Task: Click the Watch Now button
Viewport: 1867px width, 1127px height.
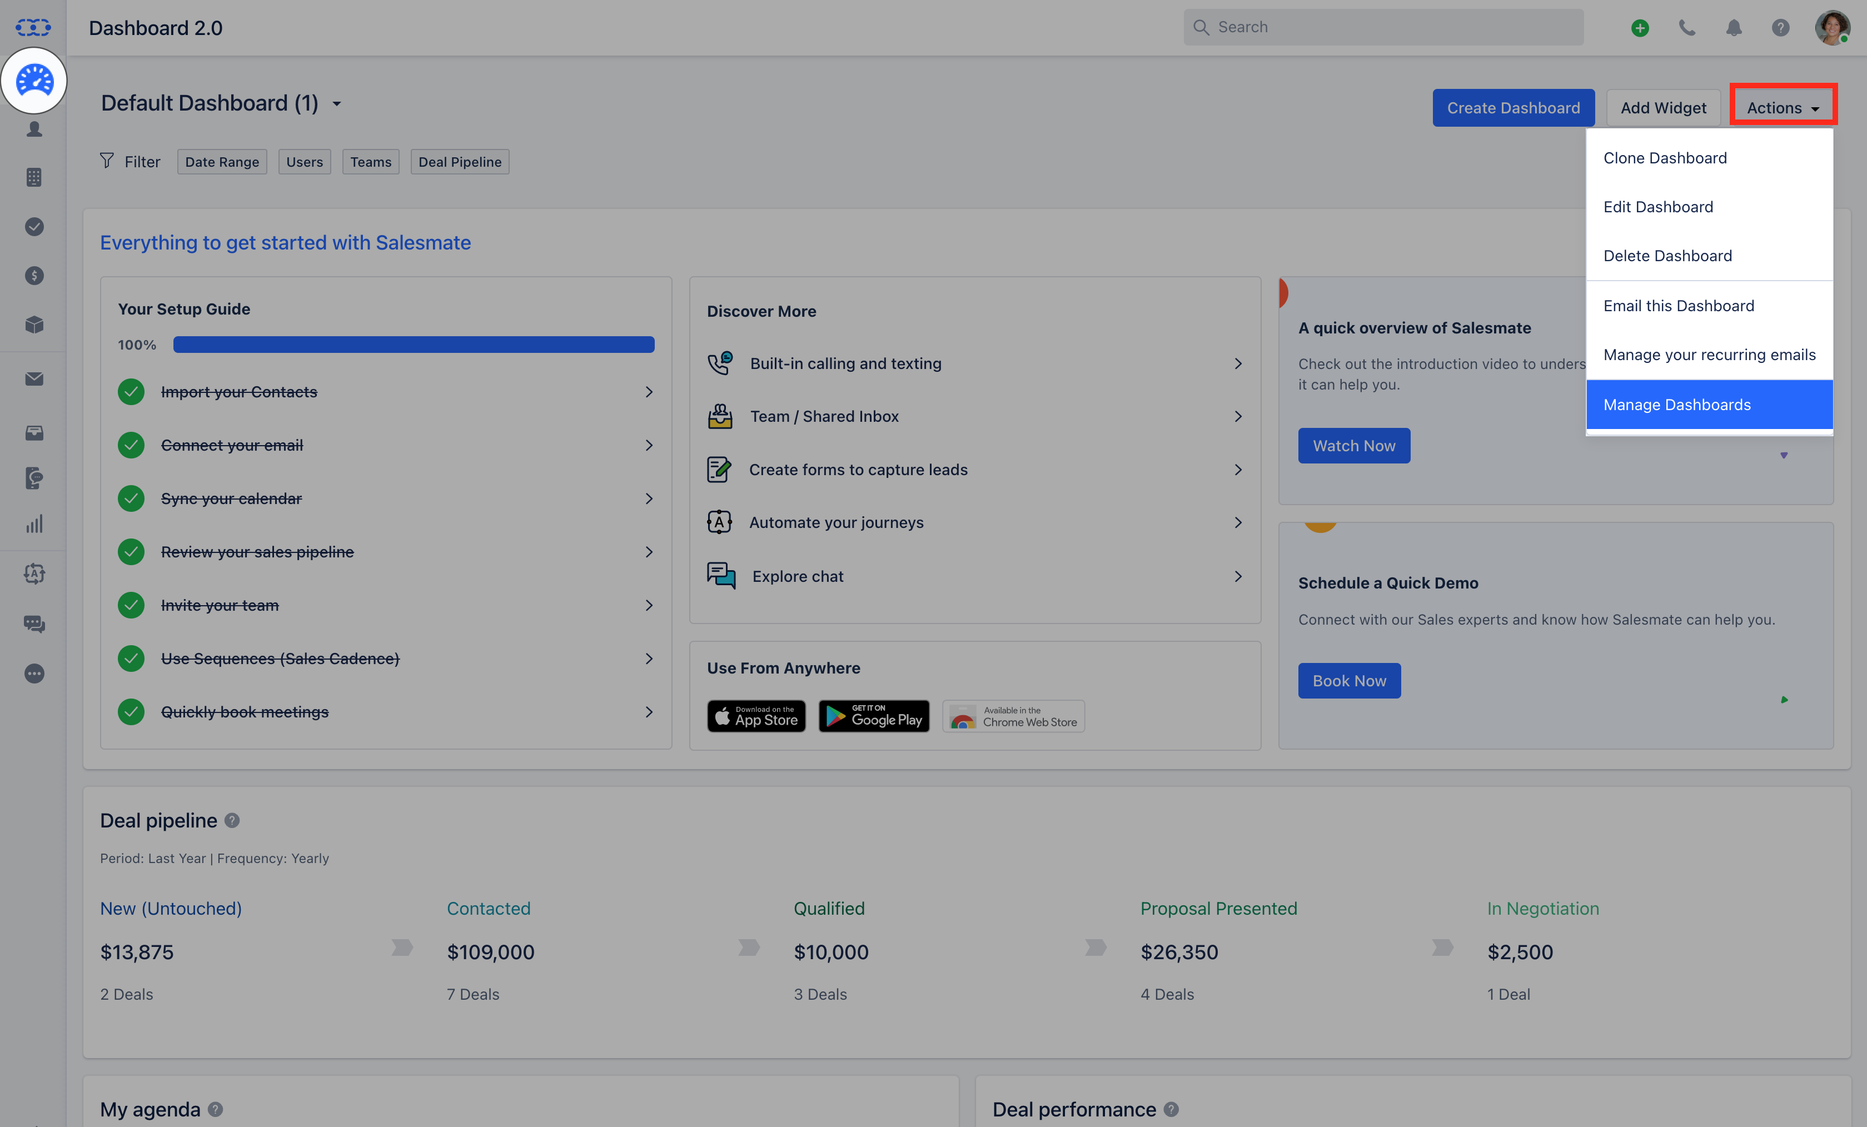Action: (1353, 446)
